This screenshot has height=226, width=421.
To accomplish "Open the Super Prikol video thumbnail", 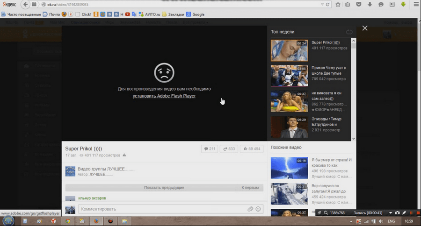I will tap(289, 50).
